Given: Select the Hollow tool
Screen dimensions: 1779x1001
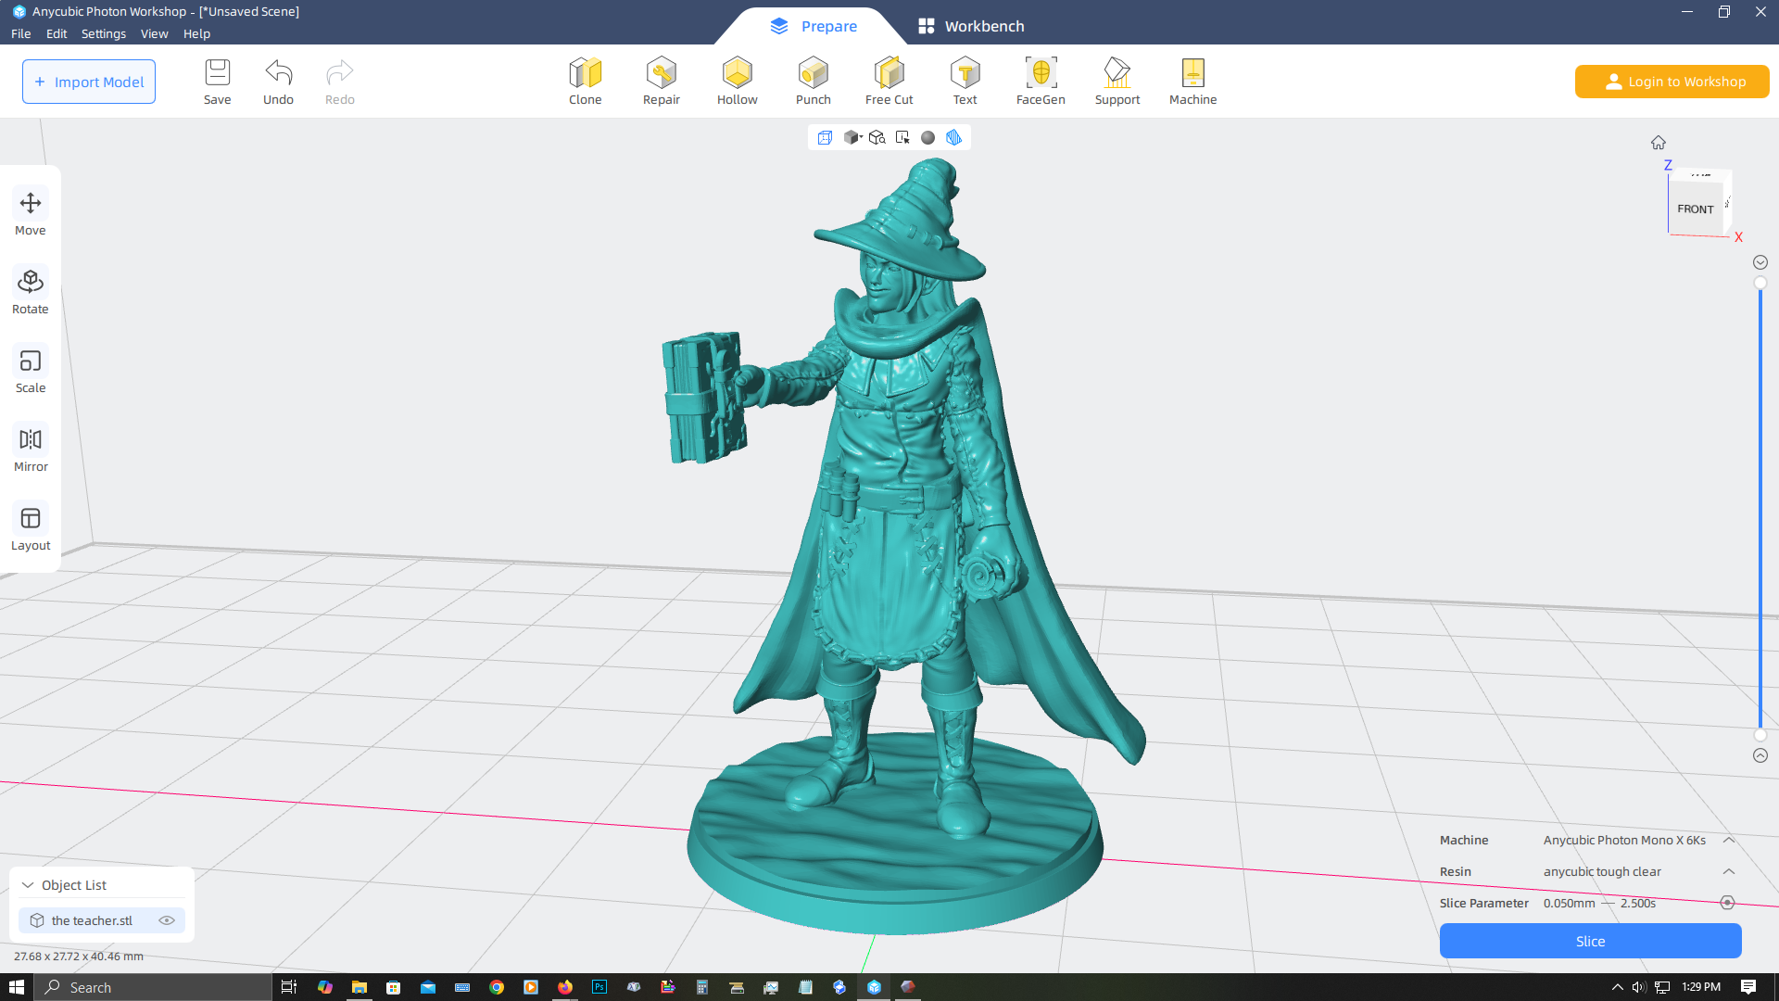Looking at the screenshot, I should point(737,82).
